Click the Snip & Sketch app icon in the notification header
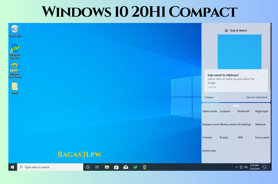The image size is (278, 184). pyautogui.click(x=226, y=30)
